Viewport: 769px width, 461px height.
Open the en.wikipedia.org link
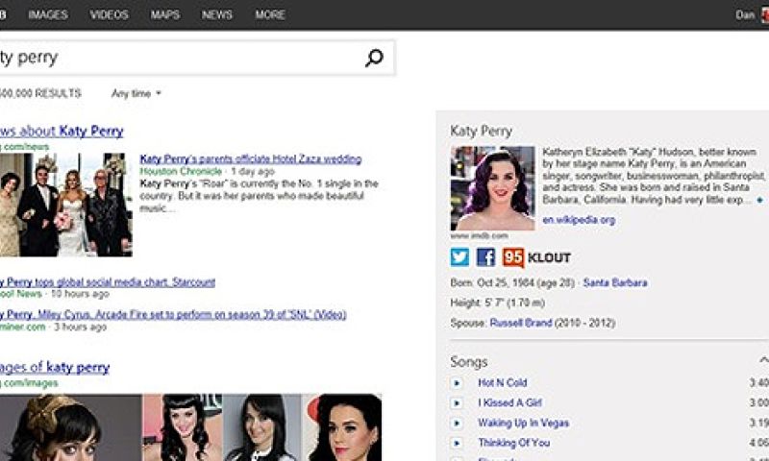[579, 220]
